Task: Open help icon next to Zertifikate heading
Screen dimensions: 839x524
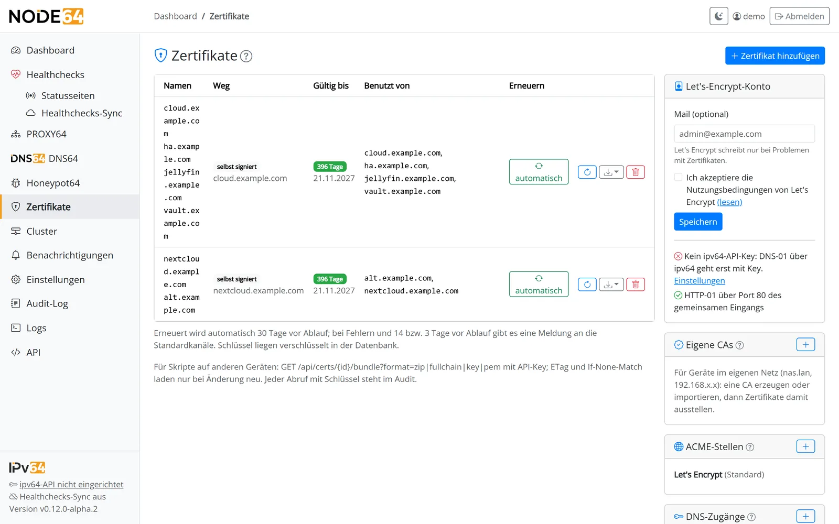Action: coord(246,56)
